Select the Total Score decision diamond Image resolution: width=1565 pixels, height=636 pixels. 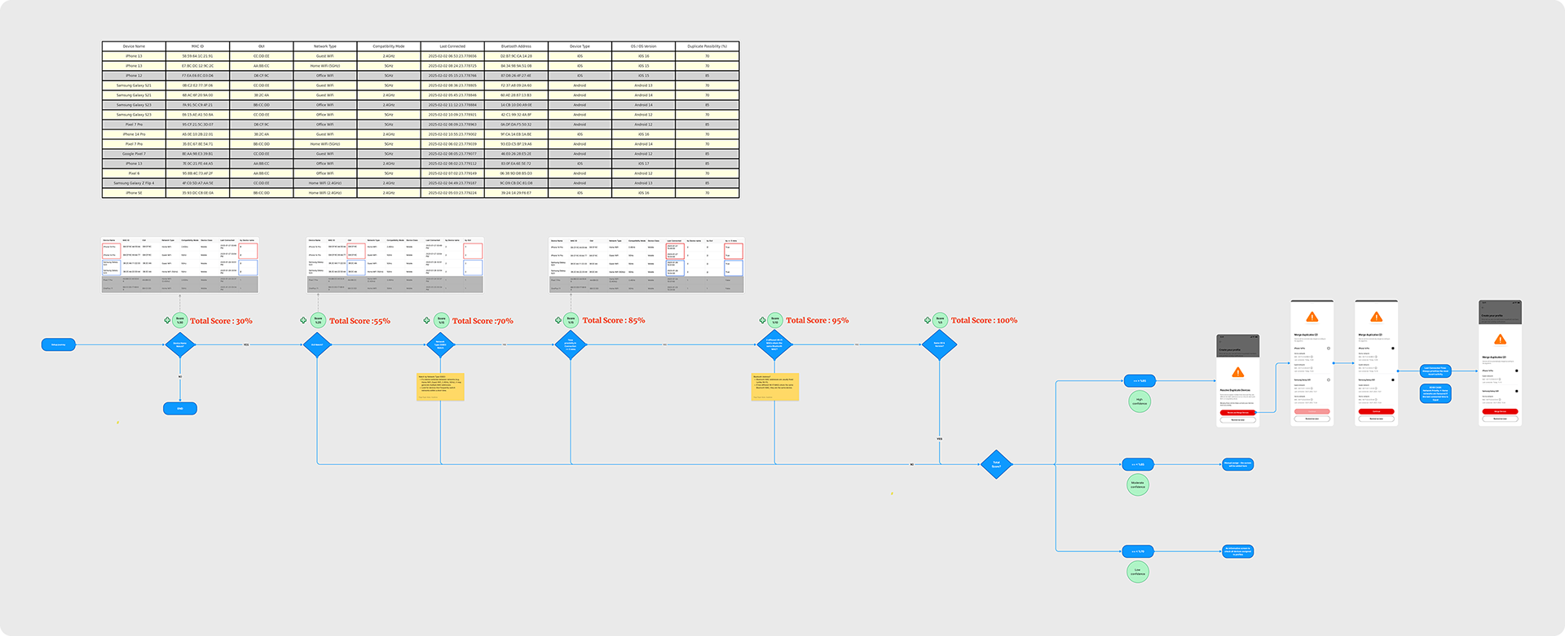pos(996,464)
